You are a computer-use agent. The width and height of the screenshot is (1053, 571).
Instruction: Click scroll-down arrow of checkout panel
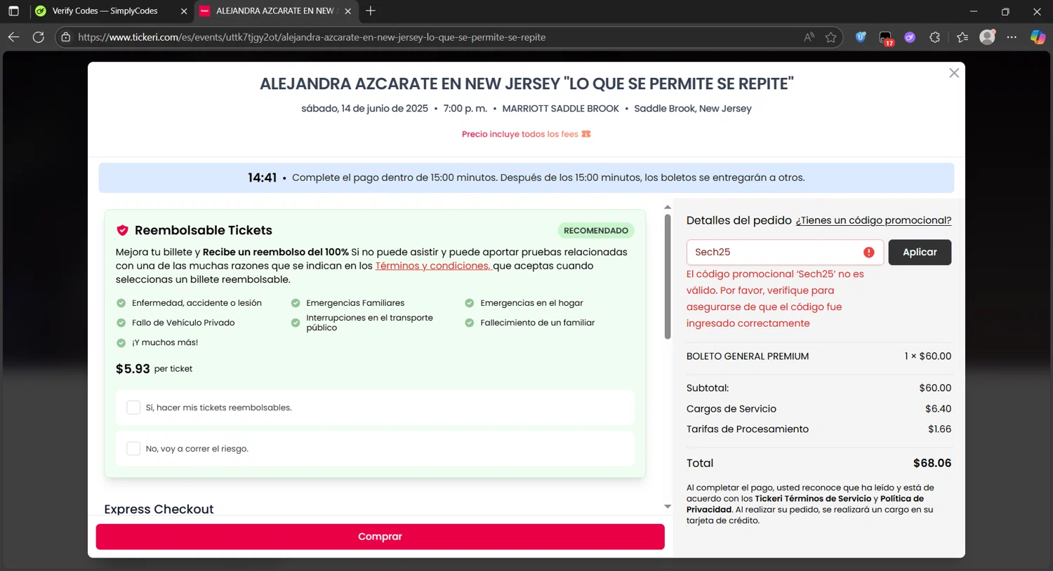point(668,506)
